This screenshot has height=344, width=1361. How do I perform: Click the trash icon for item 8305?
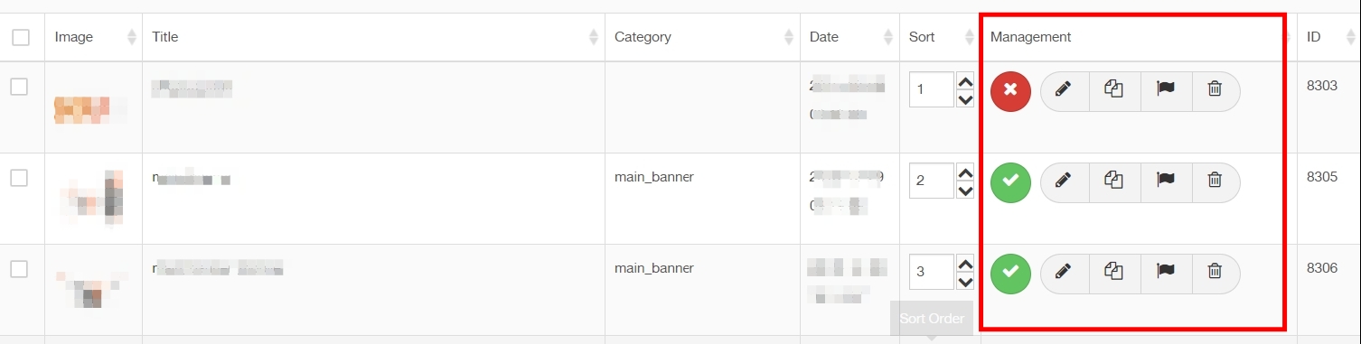click(1216, 181)
